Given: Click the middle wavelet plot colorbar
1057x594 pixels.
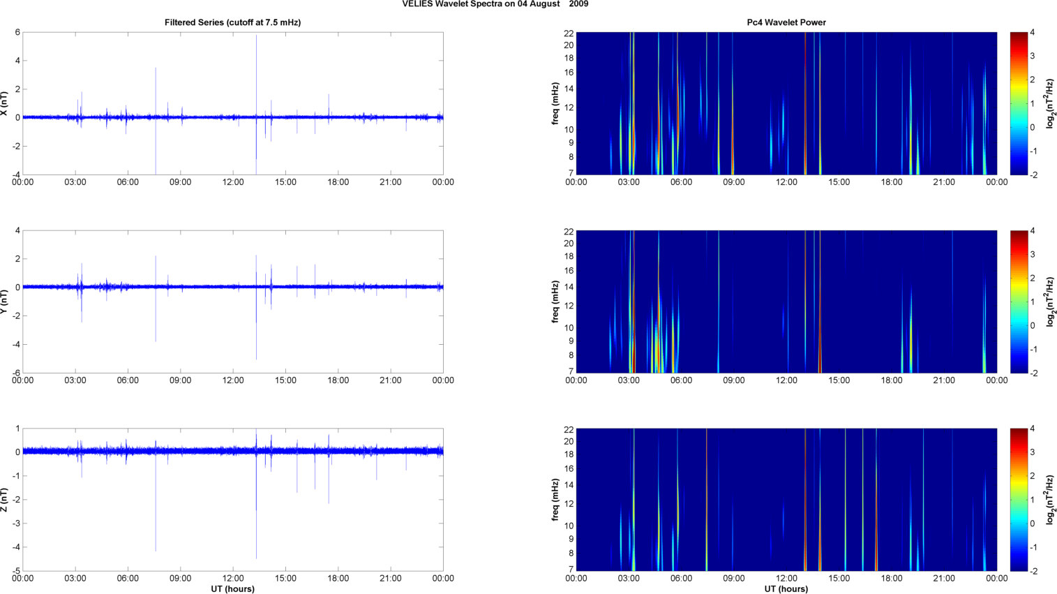Looking at the screenshot, I should (x=1018, y=302).
